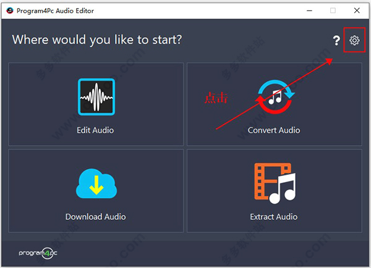This screenshot has width=371, height=268.
Task: Click the app icon in title bar
Action: tap(10, 10)
